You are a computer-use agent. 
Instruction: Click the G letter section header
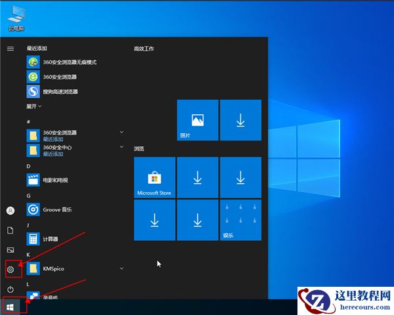pos(28,196)
